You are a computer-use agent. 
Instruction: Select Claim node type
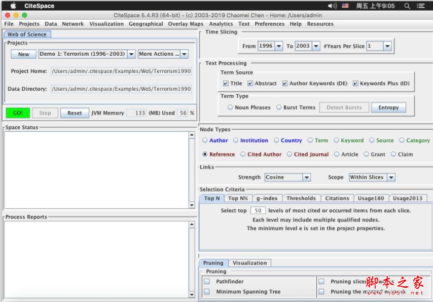point(393,154)
